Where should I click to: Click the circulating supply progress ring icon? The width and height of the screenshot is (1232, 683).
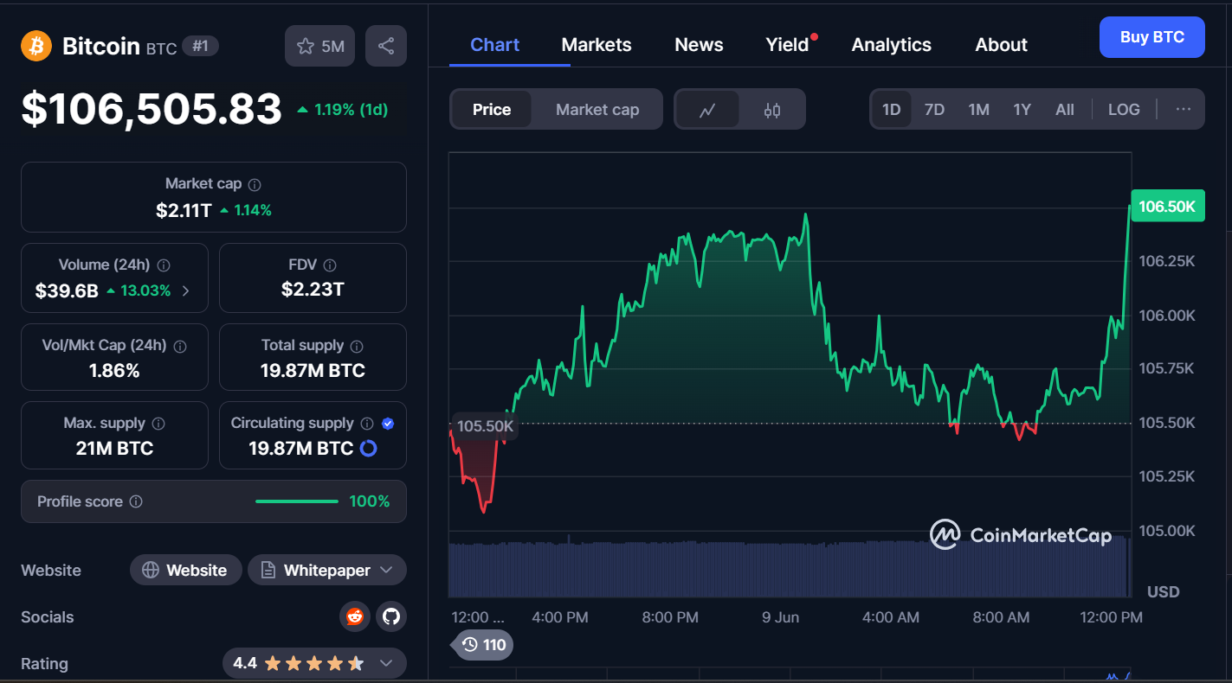pyautogui.click(x=368, y=448)
